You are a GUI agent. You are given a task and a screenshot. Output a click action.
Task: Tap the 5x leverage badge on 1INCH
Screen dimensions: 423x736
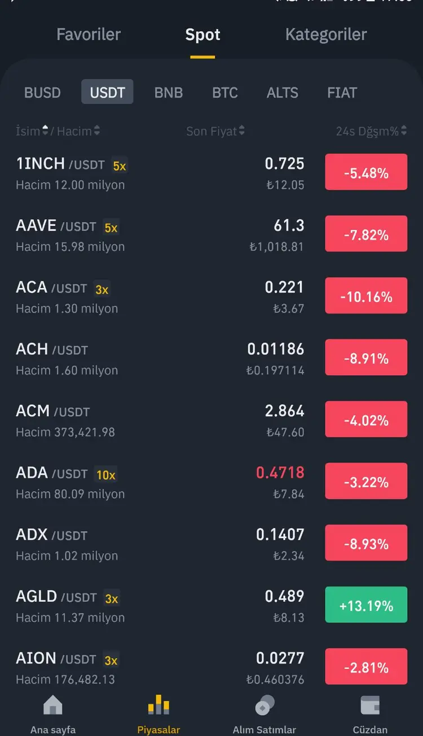click(120, 166)
